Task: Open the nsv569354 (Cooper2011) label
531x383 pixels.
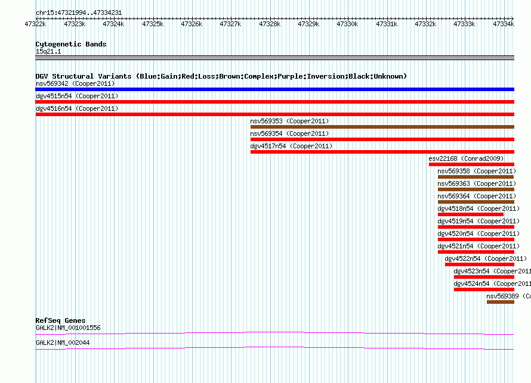Action: tap(289, 133)
